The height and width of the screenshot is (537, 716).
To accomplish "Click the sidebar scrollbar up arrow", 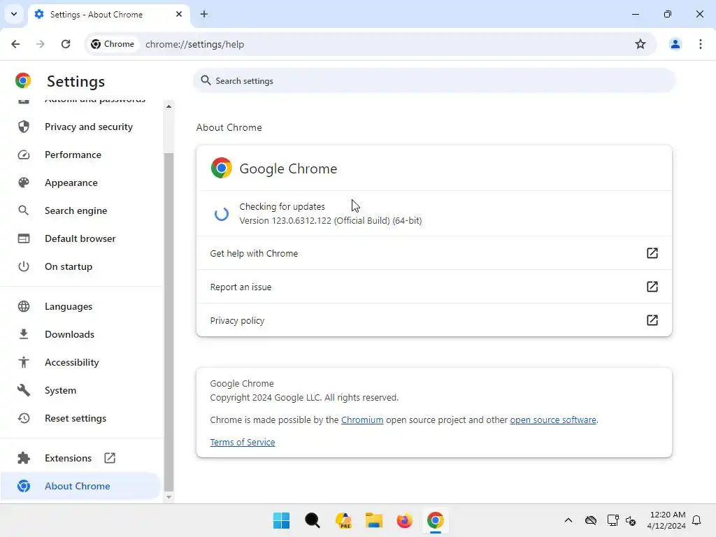I will coord(169,106).
